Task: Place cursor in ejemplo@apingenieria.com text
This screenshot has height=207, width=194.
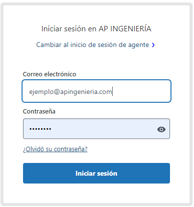Action: click(71, 92)
